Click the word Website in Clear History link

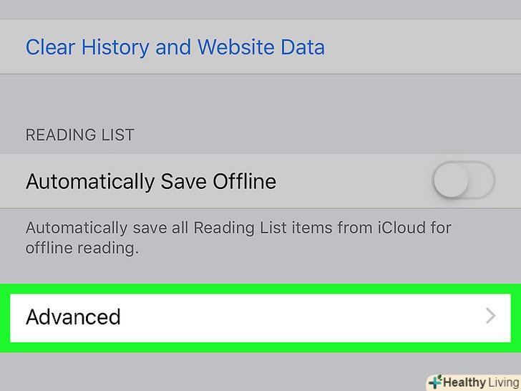(x=234, y=47)
